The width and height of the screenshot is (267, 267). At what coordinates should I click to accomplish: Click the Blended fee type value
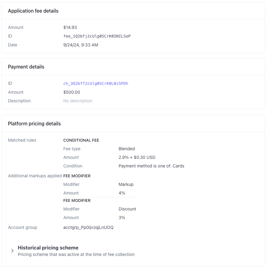[127, 149]
